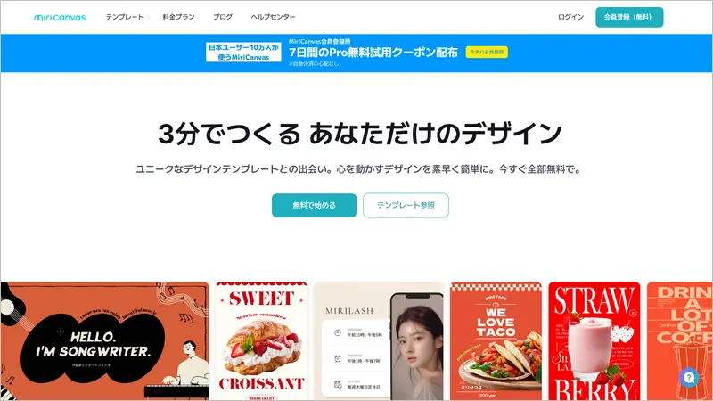The width and height of the screenshot is (713, 401).
Task: Open the coffee drink template thumbnail
Action: click(x=679, y=341)
